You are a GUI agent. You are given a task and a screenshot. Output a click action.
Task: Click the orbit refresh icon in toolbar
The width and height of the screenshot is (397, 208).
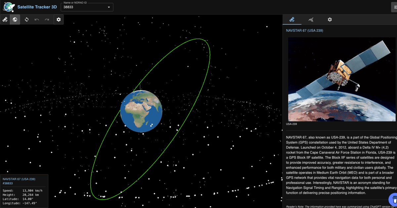(26, 19)
